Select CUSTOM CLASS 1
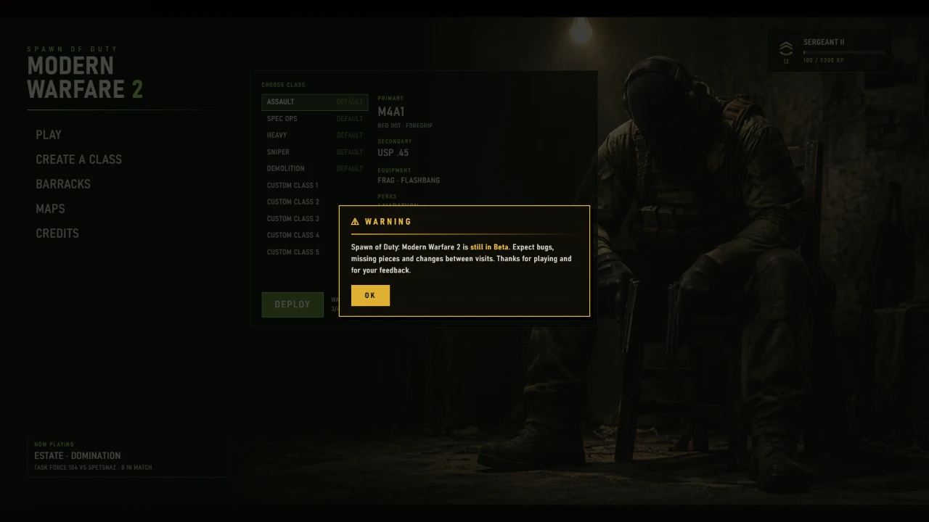The width and height of the screenshot is (929, 522). click(315, 185)
